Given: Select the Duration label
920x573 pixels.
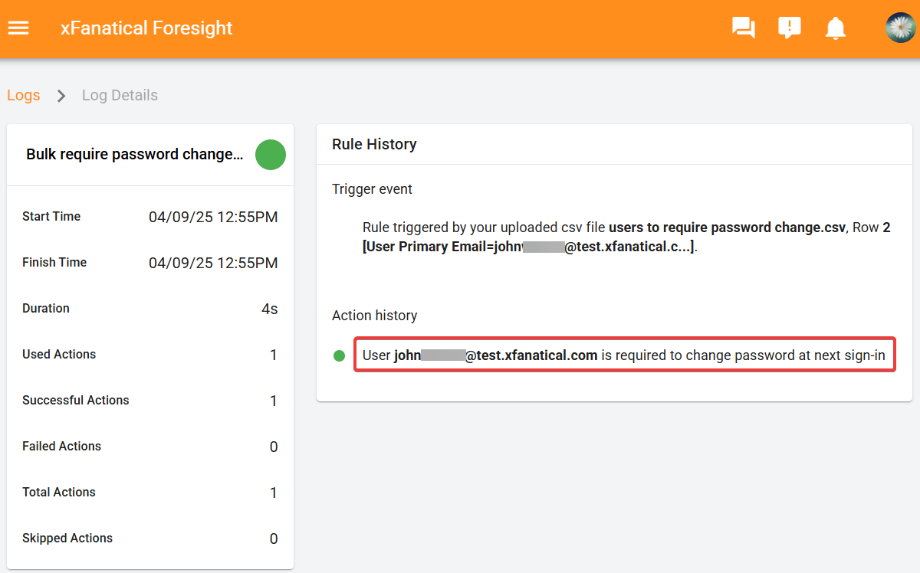Looking at the screenshot, I should pos(46,309).
